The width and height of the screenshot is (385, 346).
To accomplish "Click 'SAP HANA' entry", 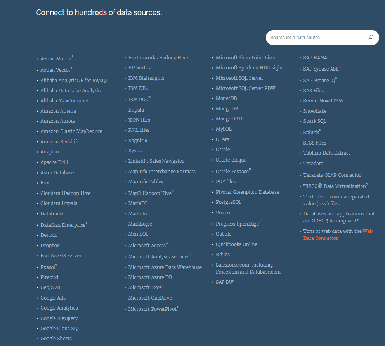I will [x=315, y=58].
